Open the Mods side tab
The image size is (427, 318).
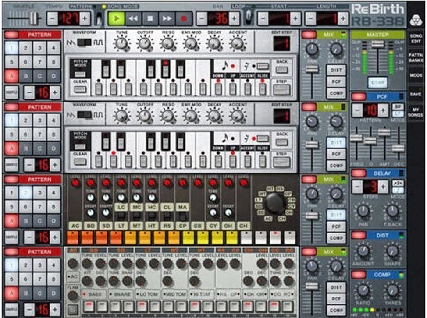click(416, 75)
